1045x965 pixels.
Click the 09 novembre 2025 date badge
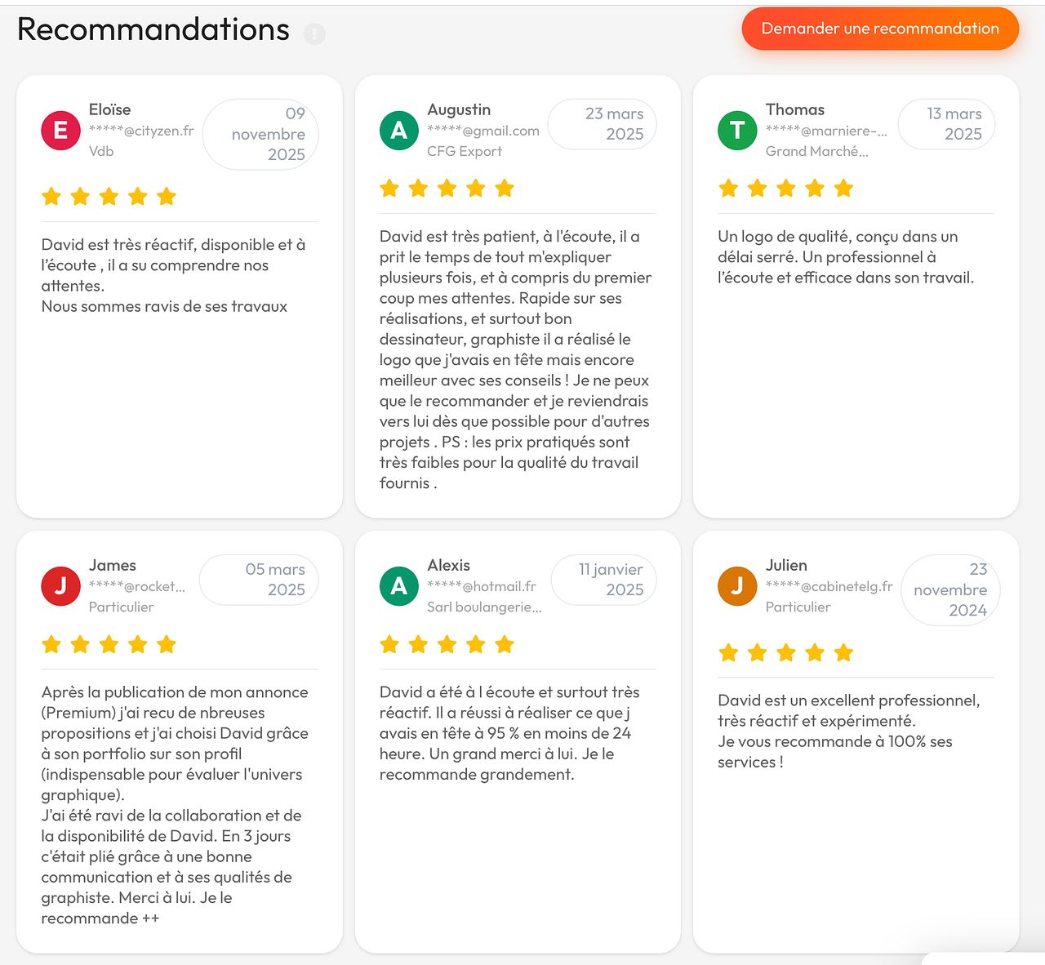pyautogui.click(x=260, y=135)
